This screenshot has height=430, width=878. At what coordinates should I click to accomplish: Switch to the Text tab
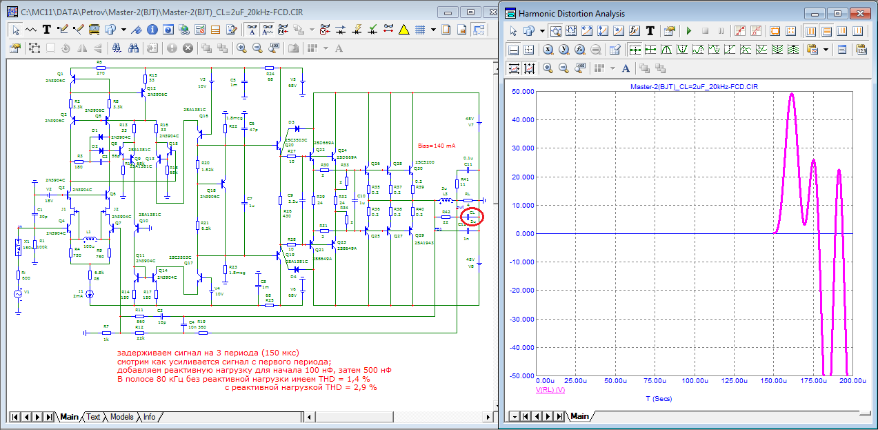(93, 417)
